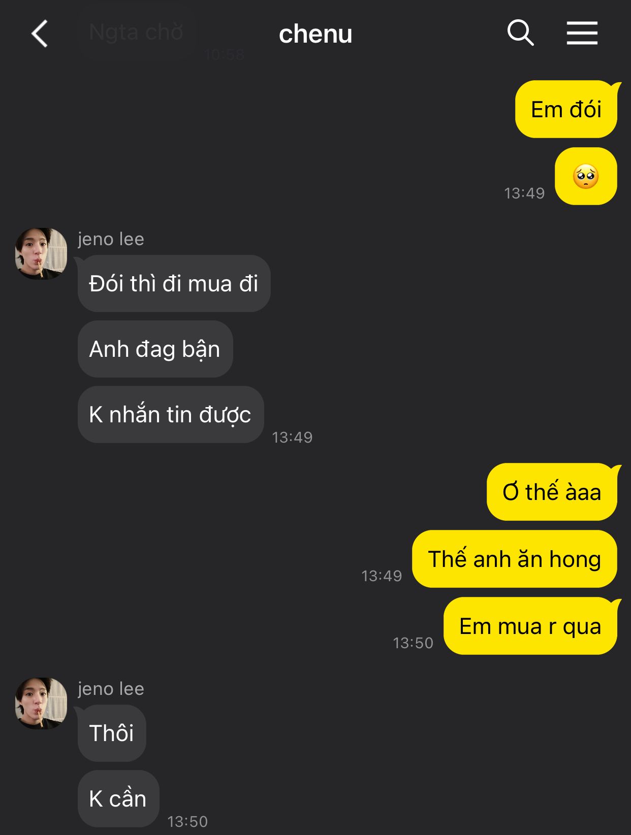Open the chat search magnifier
Screen dimensions: 631x835
pyautogui.click(x=521, y=33)
